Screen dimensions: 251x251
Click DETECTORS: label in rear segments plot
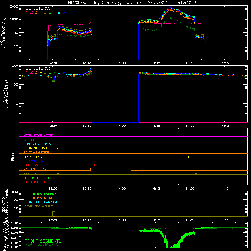click(x=38, y=68)
